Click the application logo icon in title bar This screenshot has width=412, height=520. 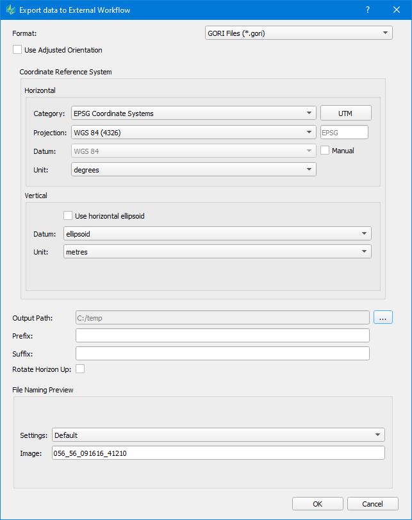pos(10,10)
